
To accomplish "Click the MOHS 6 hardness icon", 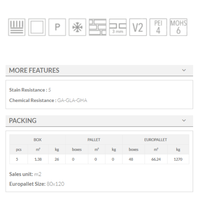I will click(178, 27).
